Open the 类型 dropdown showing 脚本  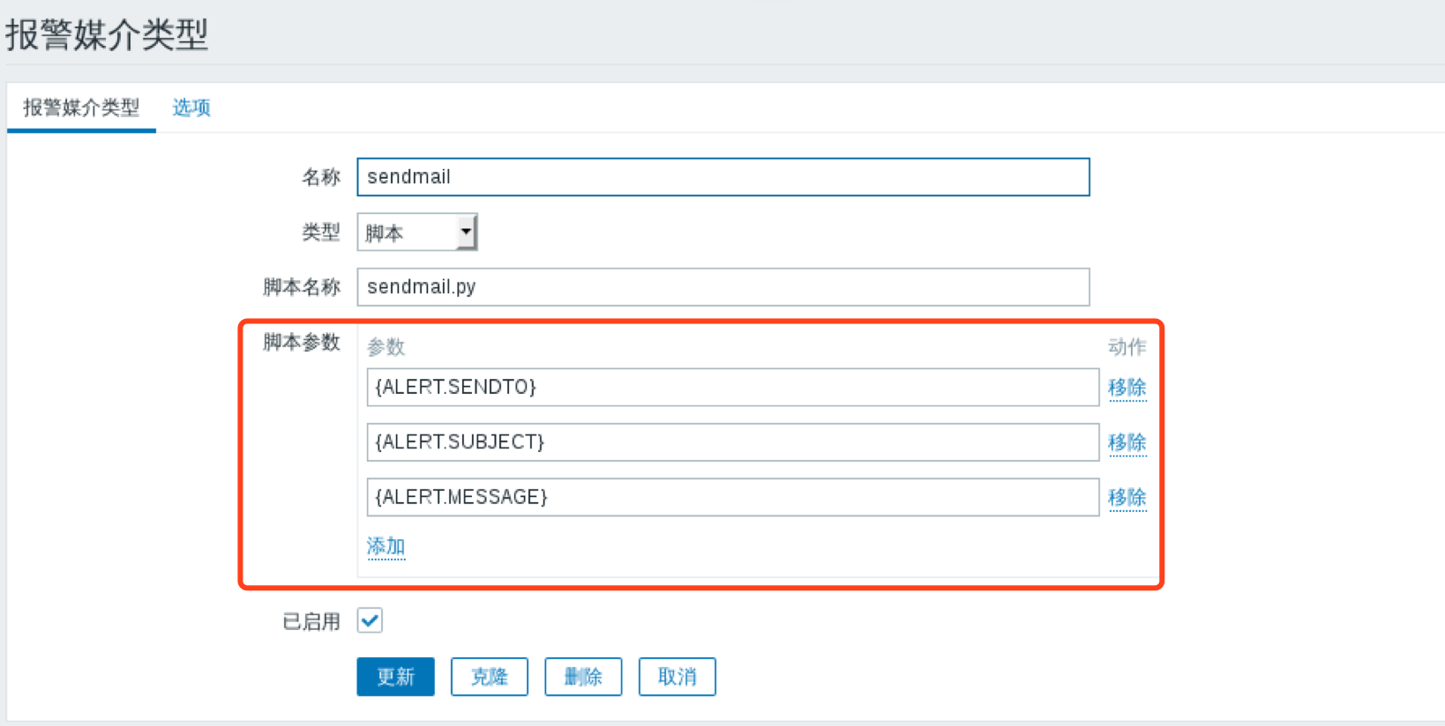pos(416,233)
